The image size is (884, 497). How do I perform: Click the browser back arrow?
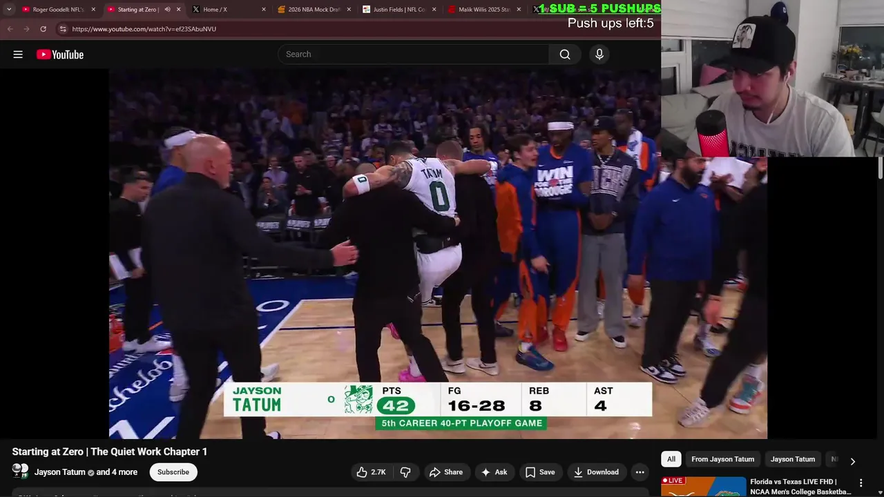pyautogui.click(x=10, y=29)
